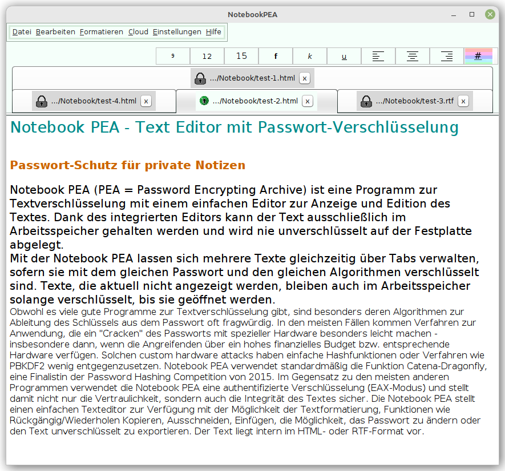Select centered text alignment
The height and width of the screenshot is (471, 505).
pos(412,56)
